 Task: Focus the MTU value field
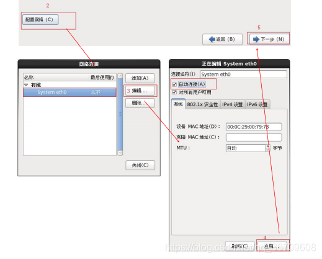tap(246, 148)
